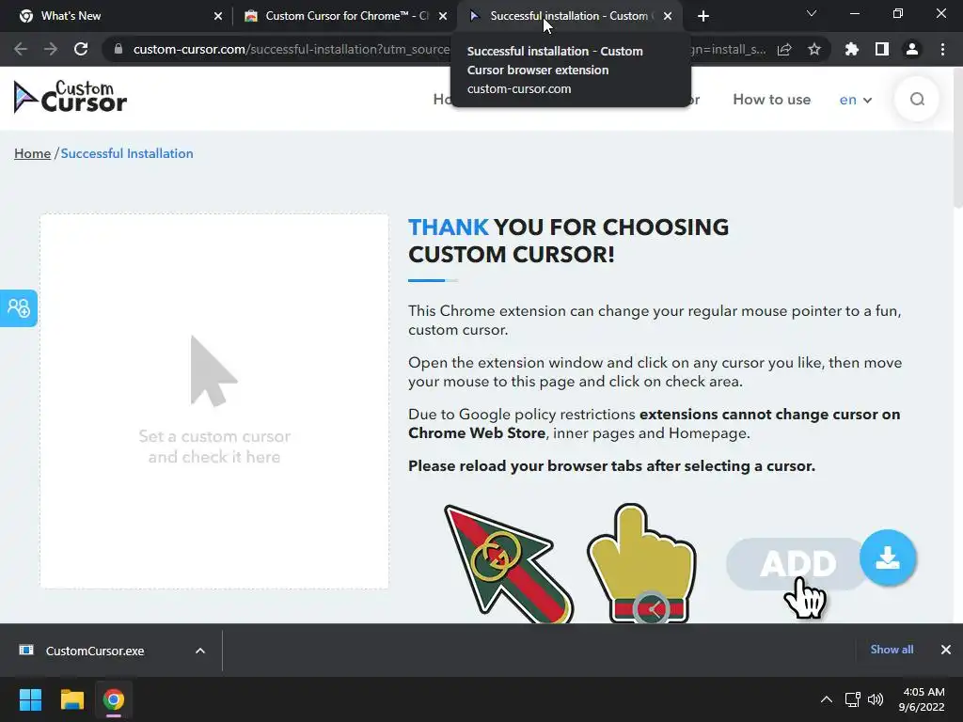Go back using the browser back arrow

coord(21,49)
